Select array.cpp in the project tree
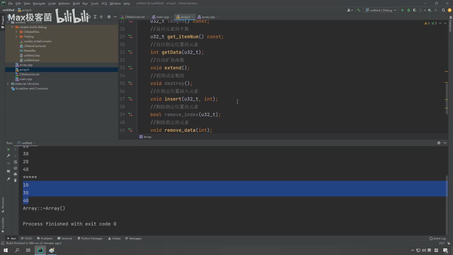The width and height of the screenshot is (453, 255). [26, 65]
